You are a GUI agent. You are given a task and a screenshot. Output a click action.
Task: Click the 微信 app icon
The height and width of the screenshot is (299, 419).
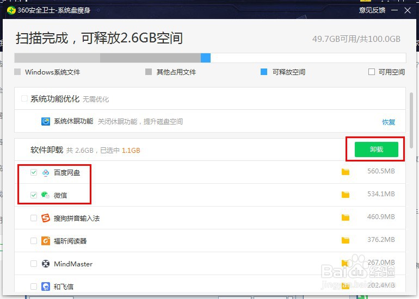(x=46, y=195)
